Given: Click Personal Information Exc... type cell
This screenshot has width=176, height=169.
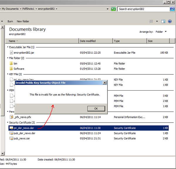Looking at the screenshot, I should [130, 117].
